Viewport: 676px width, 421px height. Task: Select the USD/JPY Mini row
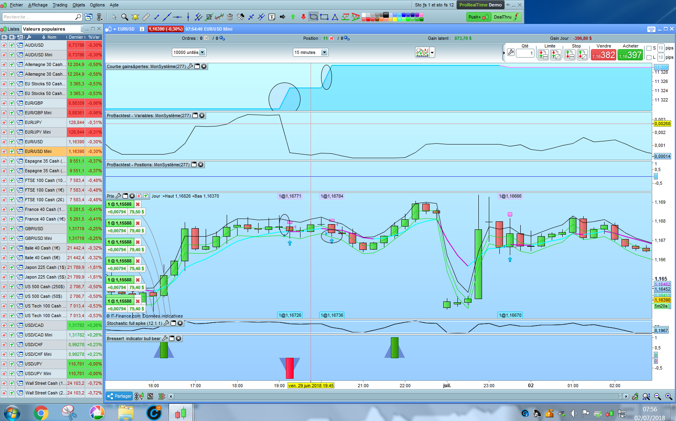click(51, 374)
